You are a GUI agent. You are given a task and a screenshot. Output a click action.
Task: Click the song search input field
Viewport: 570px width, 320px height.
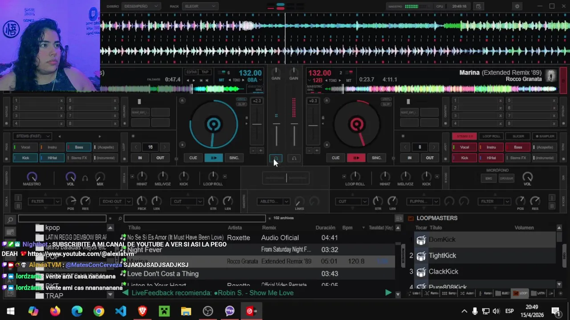(x=194, y=218)
